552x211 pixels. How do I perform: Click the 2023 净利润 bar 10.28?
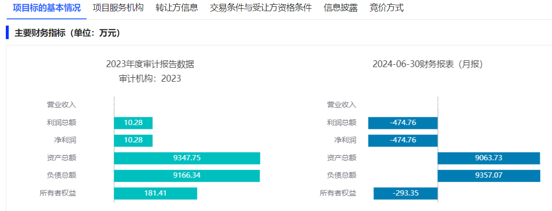pyautogui.click(x=133, y=140)
